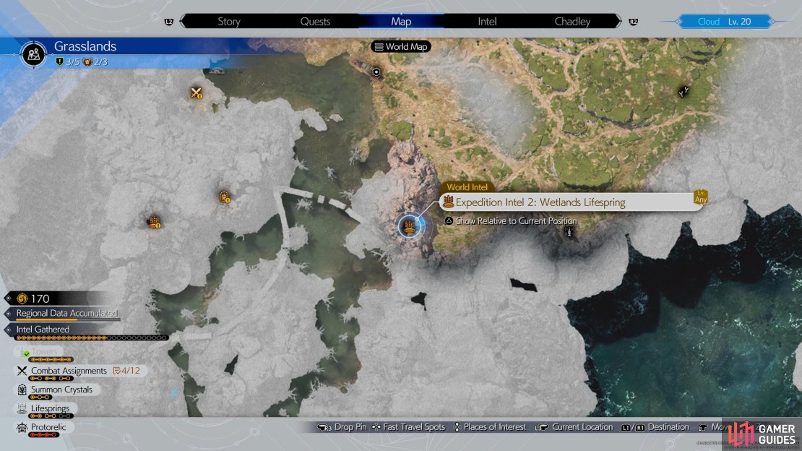Click the Lv. Any level badge
The width and height of the screenshot is (802, 451).
point(701,197)
